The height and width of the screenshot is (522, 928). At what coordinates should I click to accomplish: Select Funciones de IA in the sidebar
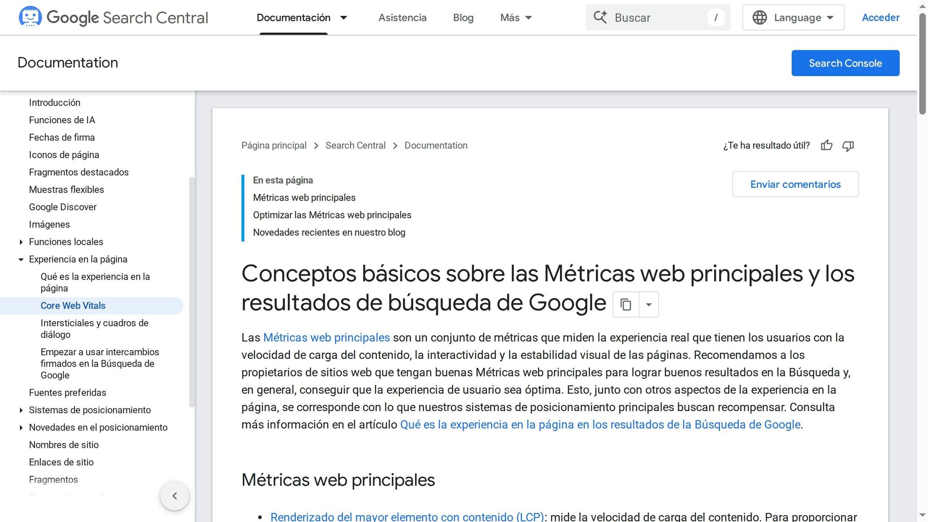(62, 120)
